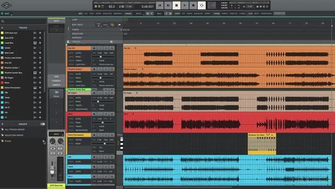Stop playback with the Stop button
The height and width of the screenshot is (189, 335).
tap(176, 5)
